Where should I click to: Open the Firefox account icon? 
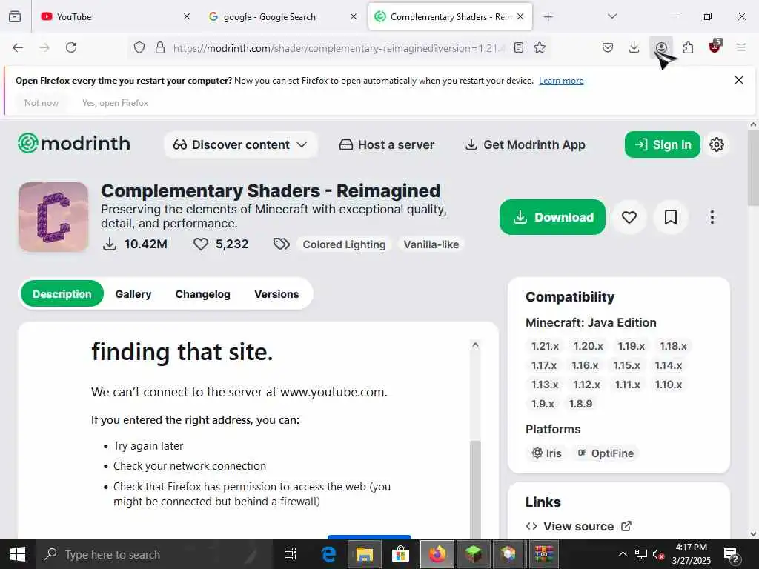661,47
